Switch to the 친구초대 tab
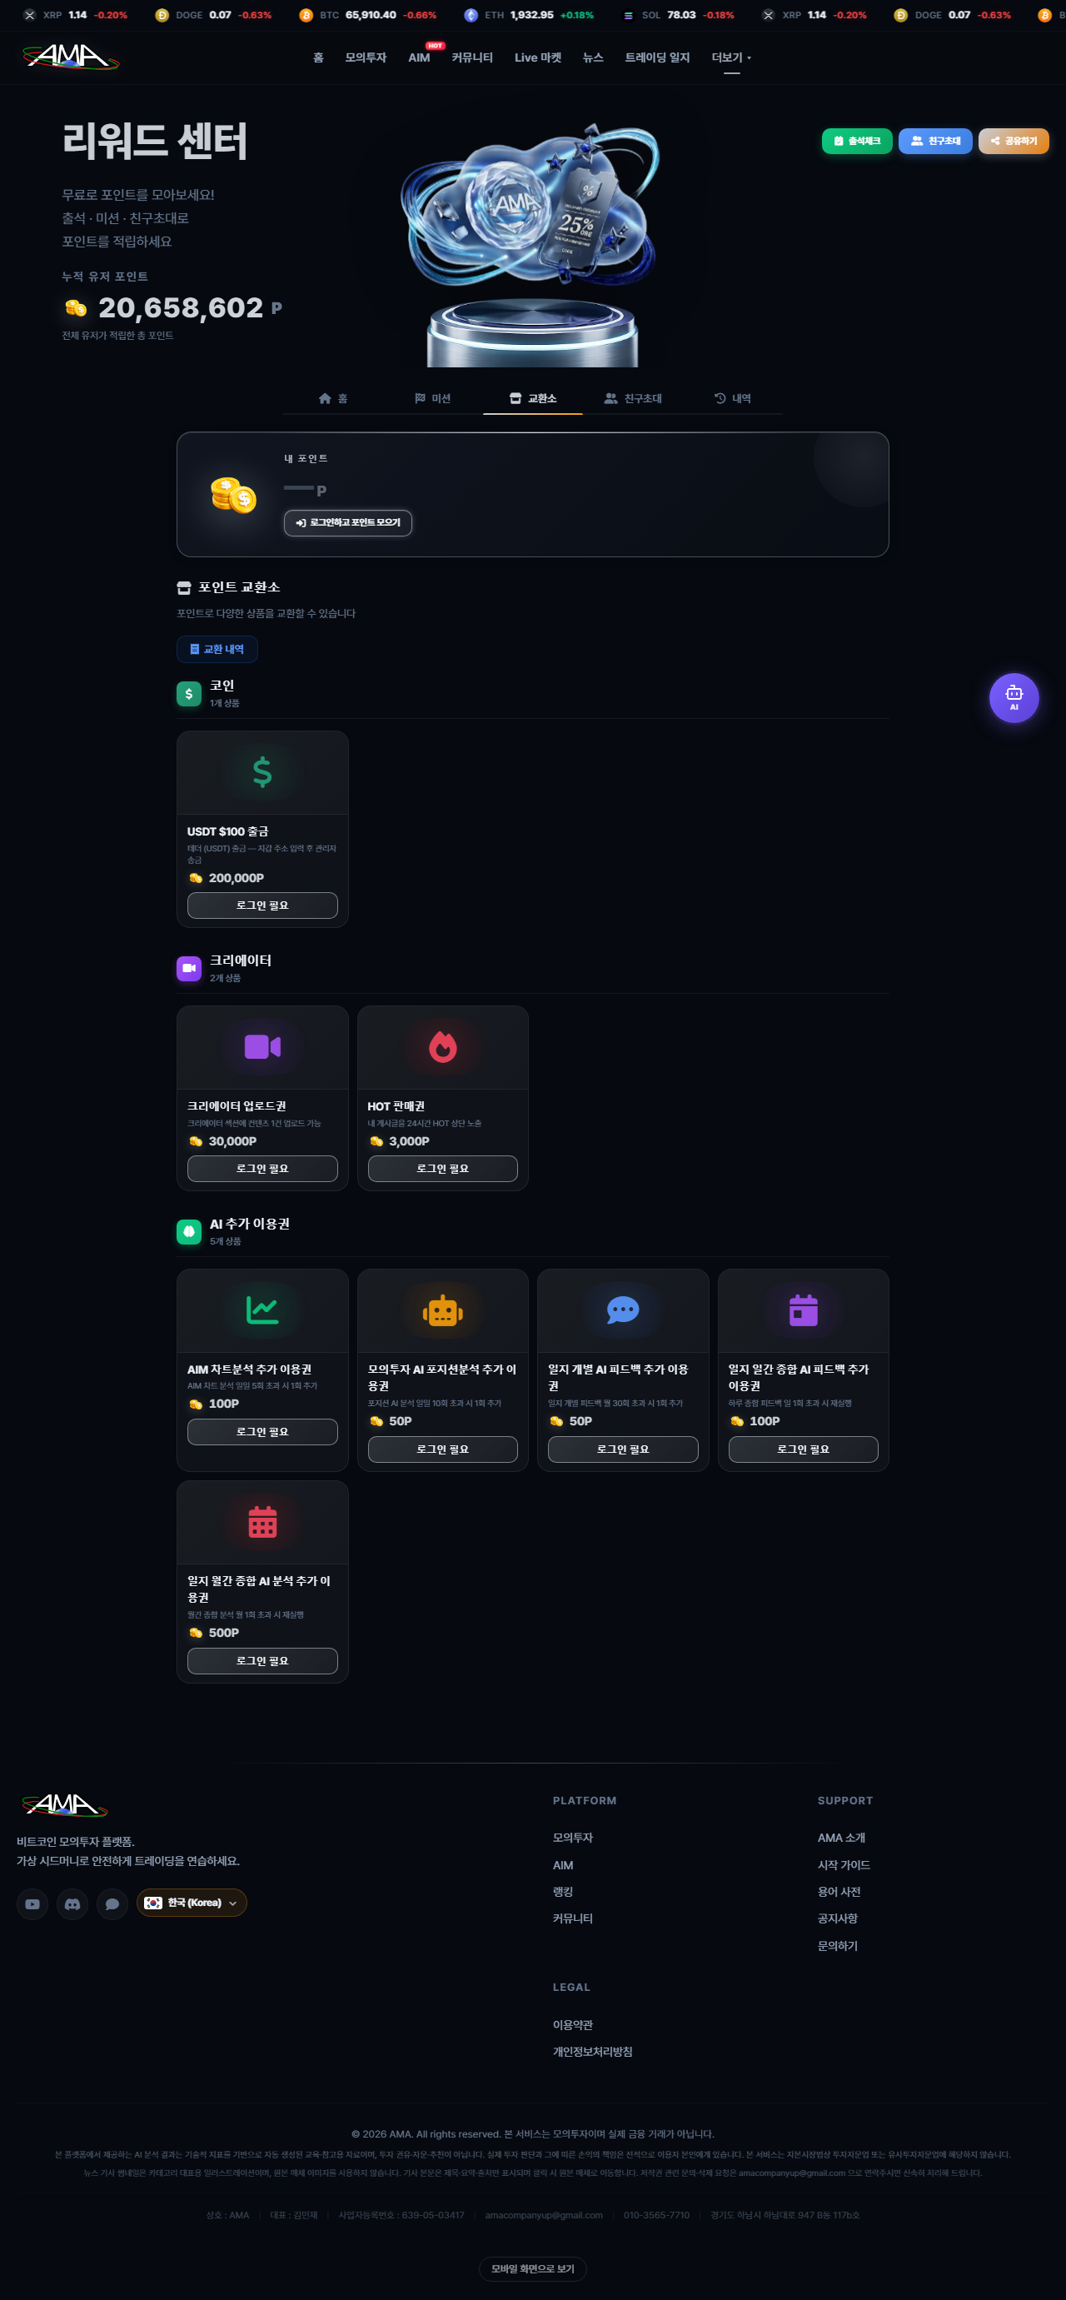 pos(633,398)
